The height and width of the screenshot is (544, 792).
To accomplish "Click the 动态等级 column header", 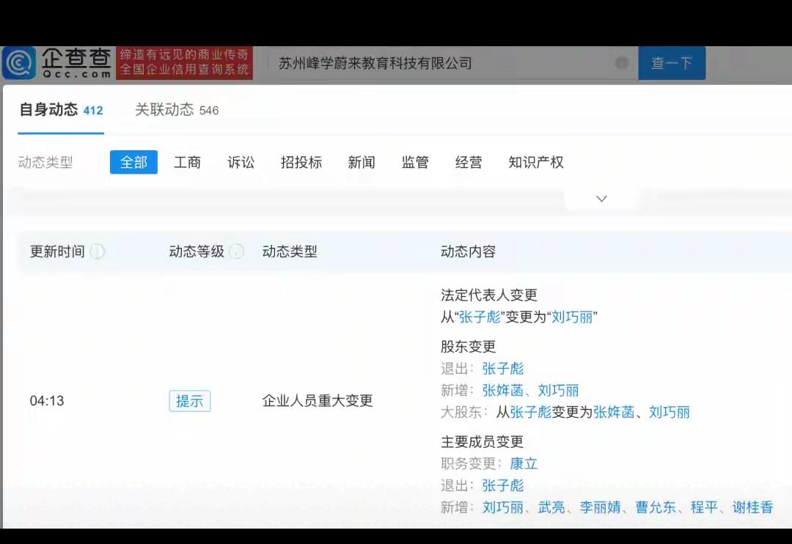I will tap(197, 251).
